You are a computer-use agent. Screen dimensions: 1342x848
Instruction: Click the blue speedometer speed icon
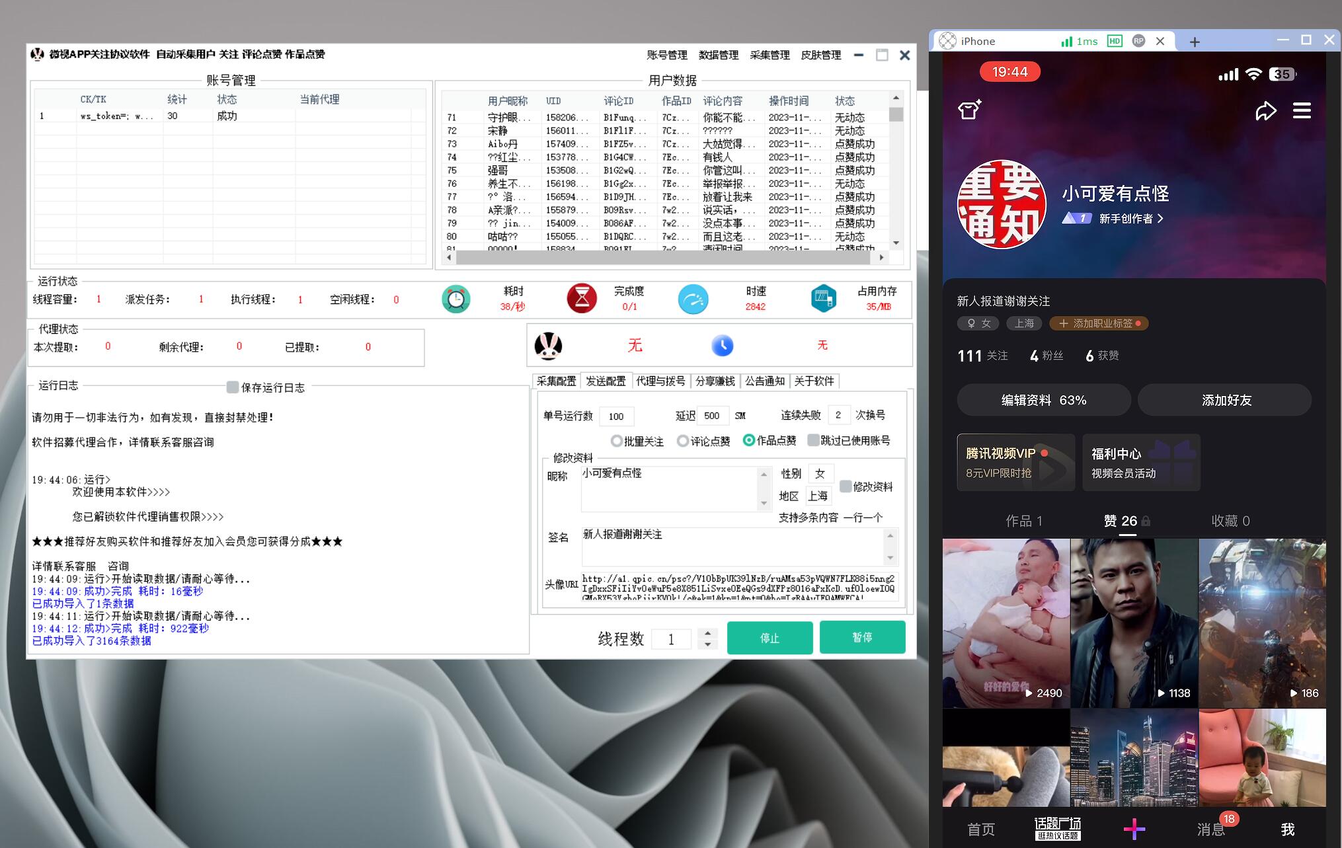[x=693, y=299]
